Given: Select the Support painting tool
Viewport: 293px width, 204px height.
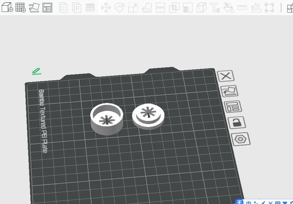Looking at the screenshot, I should (188, 8).
